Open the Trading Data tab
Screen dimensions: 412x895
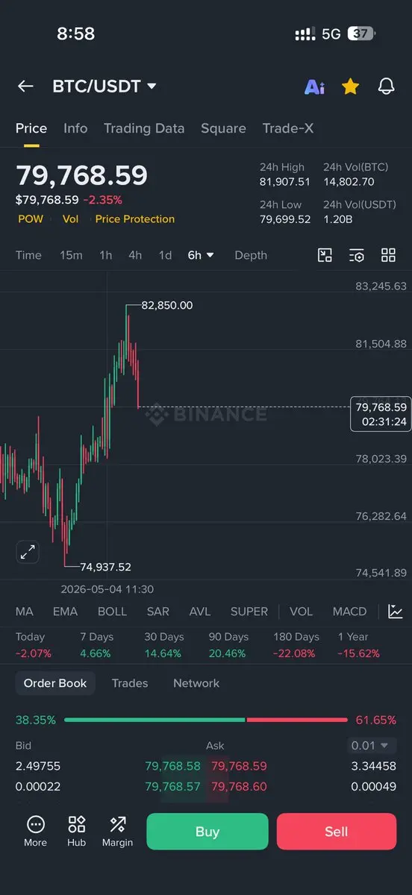click(144, 128)
